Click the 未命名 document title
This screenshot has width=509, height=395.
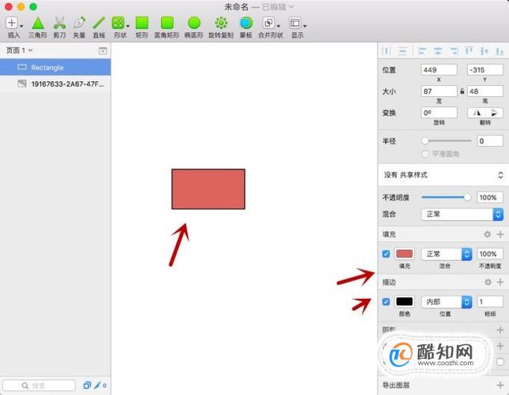[236, 7]
